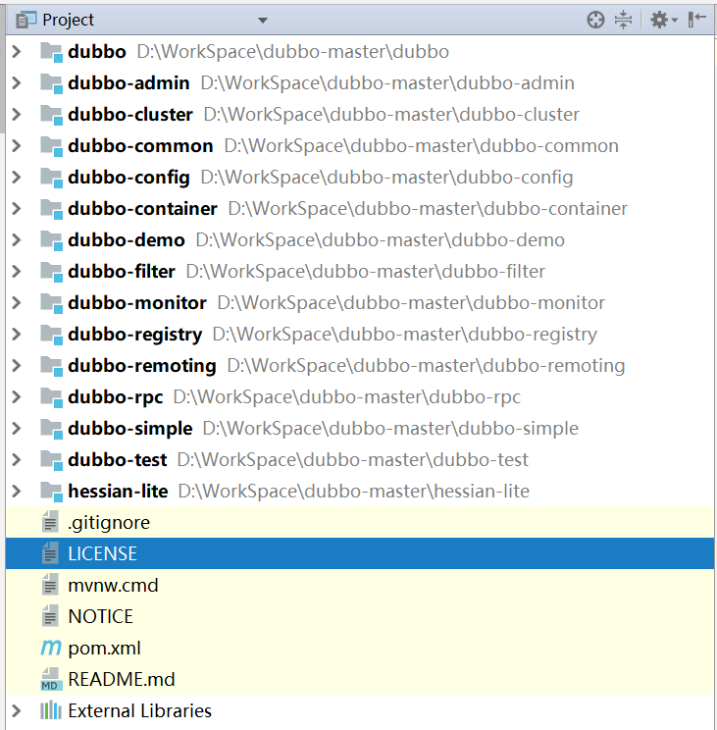Click the NOTICE file icon
Image resolution: width=717 pixels, height=730 pixels.
pyautogui.click(x=50, y=616)
